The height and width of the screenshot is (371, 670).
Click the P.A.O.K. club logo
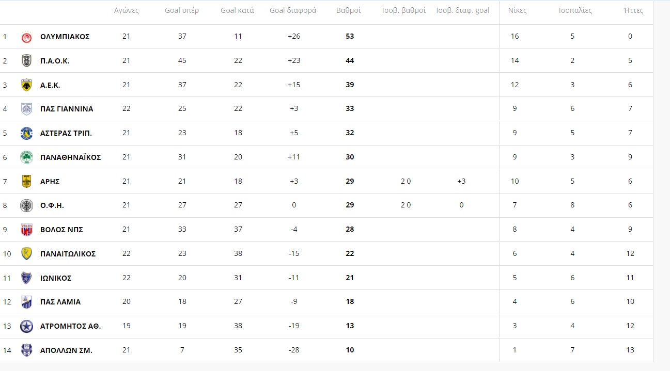pyautogui.click(x=26, y=61)
